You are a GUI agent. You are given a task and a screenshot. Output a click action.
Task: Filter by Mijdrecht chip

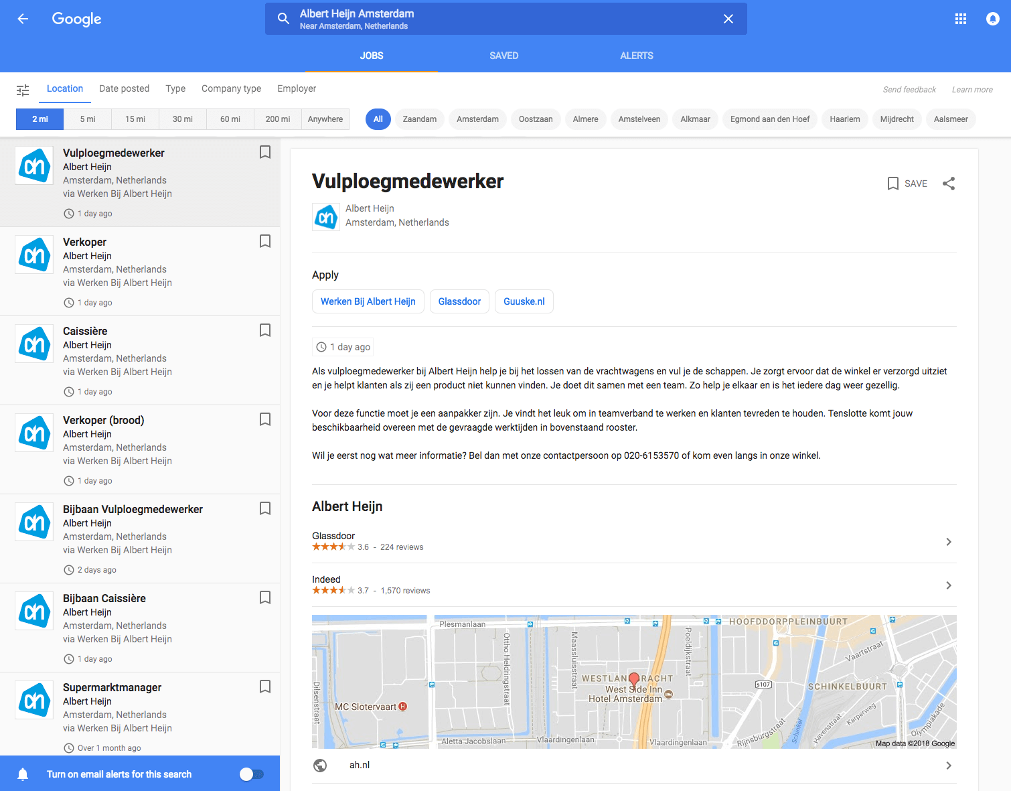point(897,119)
